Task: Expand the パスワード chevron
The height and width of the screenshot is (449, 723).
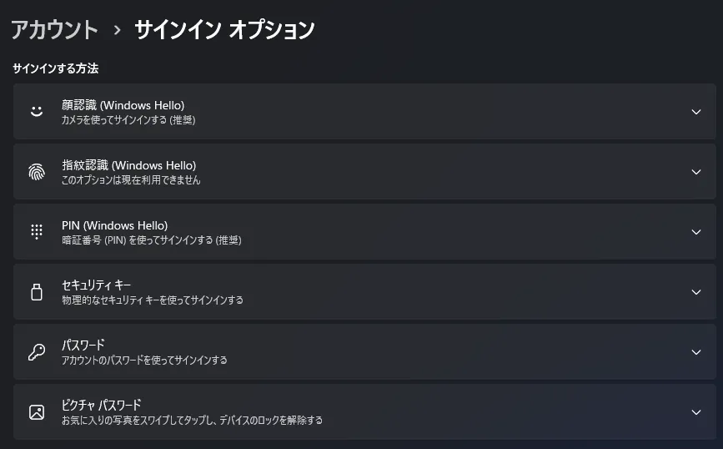Action: pyautogui.click(x=696, y=352)
